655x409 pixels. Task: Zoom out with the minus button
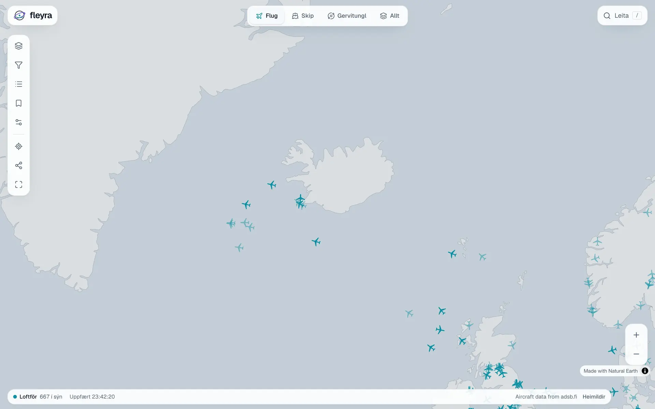636,354
